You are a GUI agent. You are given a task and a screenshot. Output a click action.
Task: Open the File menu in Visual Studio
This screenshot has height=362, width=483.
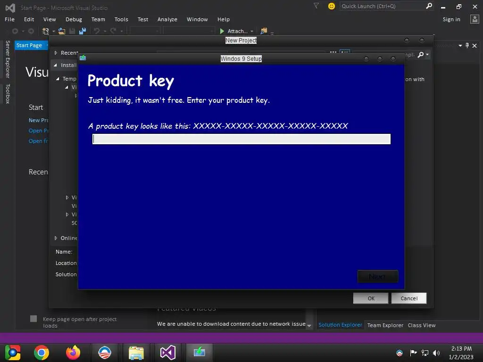coord(9,19)
